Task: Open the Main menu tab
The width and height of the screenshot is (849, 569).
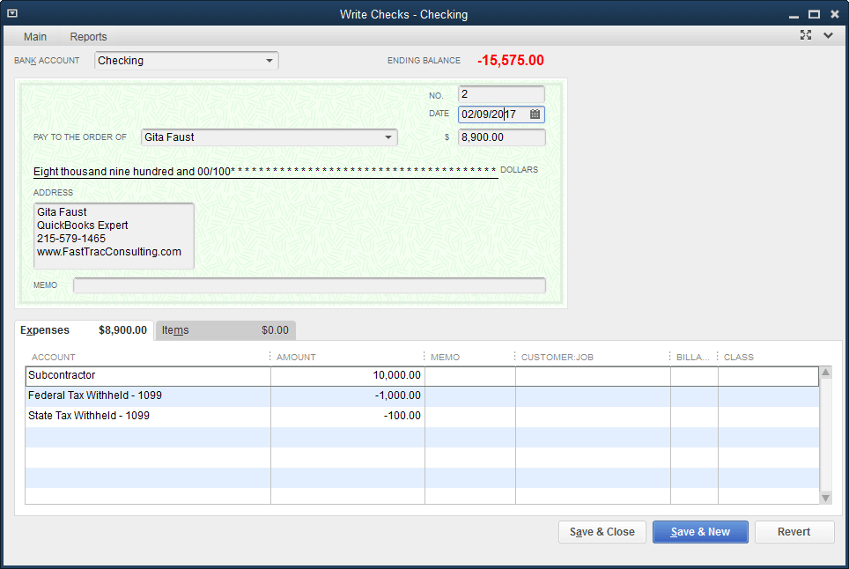Action: [35, 37]
